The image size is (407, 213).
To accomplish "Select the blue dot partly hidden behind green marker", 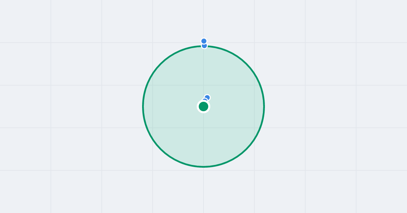I will coord(205,100).
